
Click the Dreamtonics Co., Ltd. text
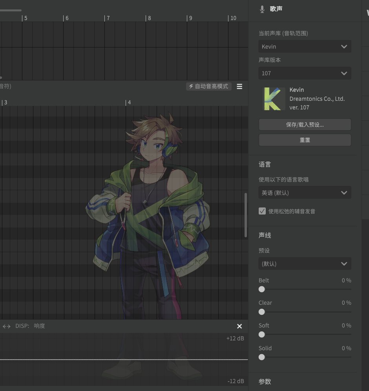click(x=317, y=99)
